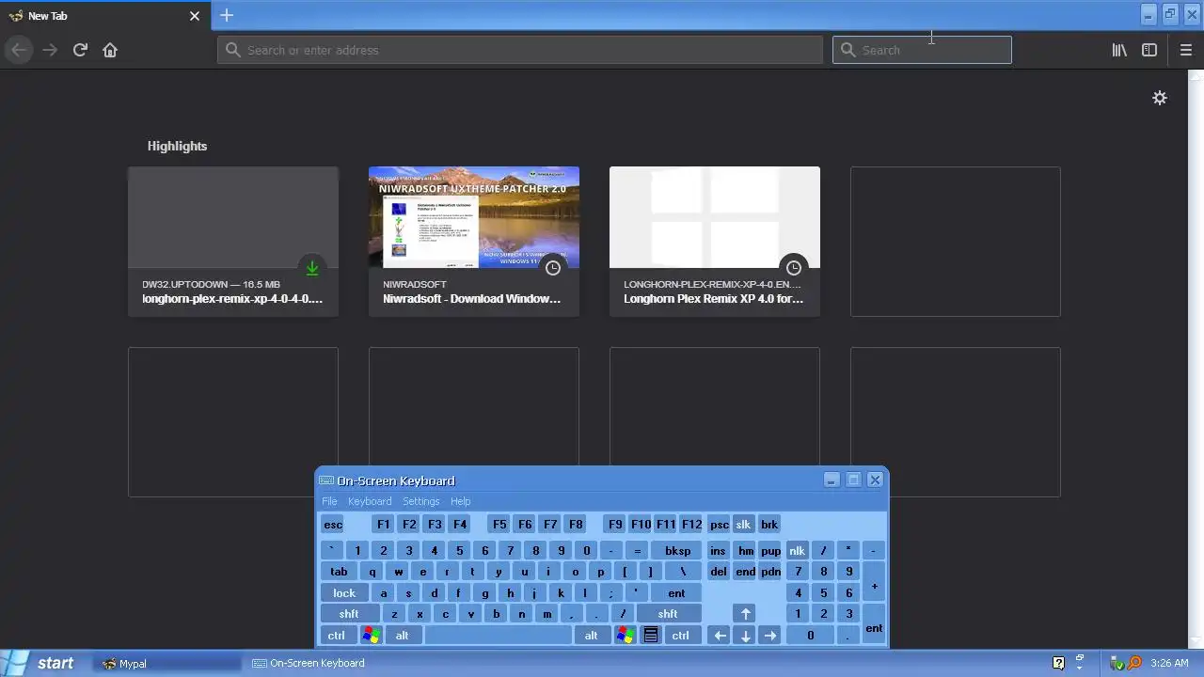Select the New Tab browser tab
The width and height of the screenshot is (1204, 677).
pos(103,16)
